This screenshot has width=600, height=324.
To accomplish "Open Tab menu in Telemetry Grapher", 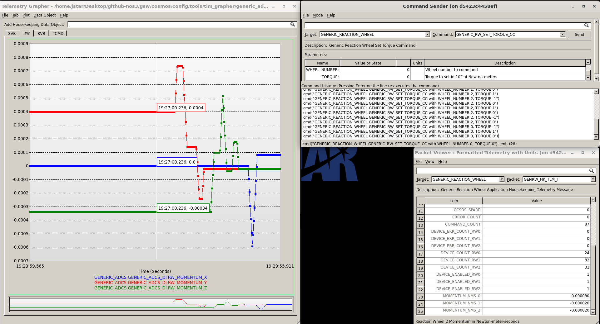I will click(15, 15).
